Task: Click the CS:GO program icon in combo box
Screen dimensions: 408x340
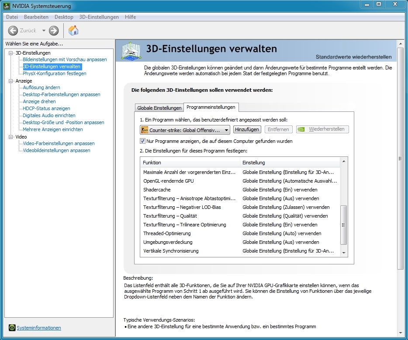Action: pyautogui.click(x=145, y=130)
